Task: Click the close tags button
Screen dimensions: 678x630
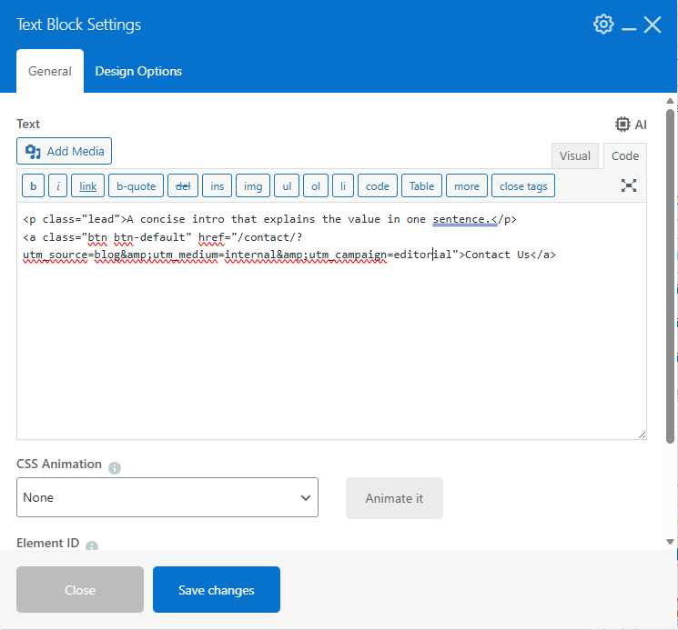Action: pyautogui.click(x=523, y=186)
